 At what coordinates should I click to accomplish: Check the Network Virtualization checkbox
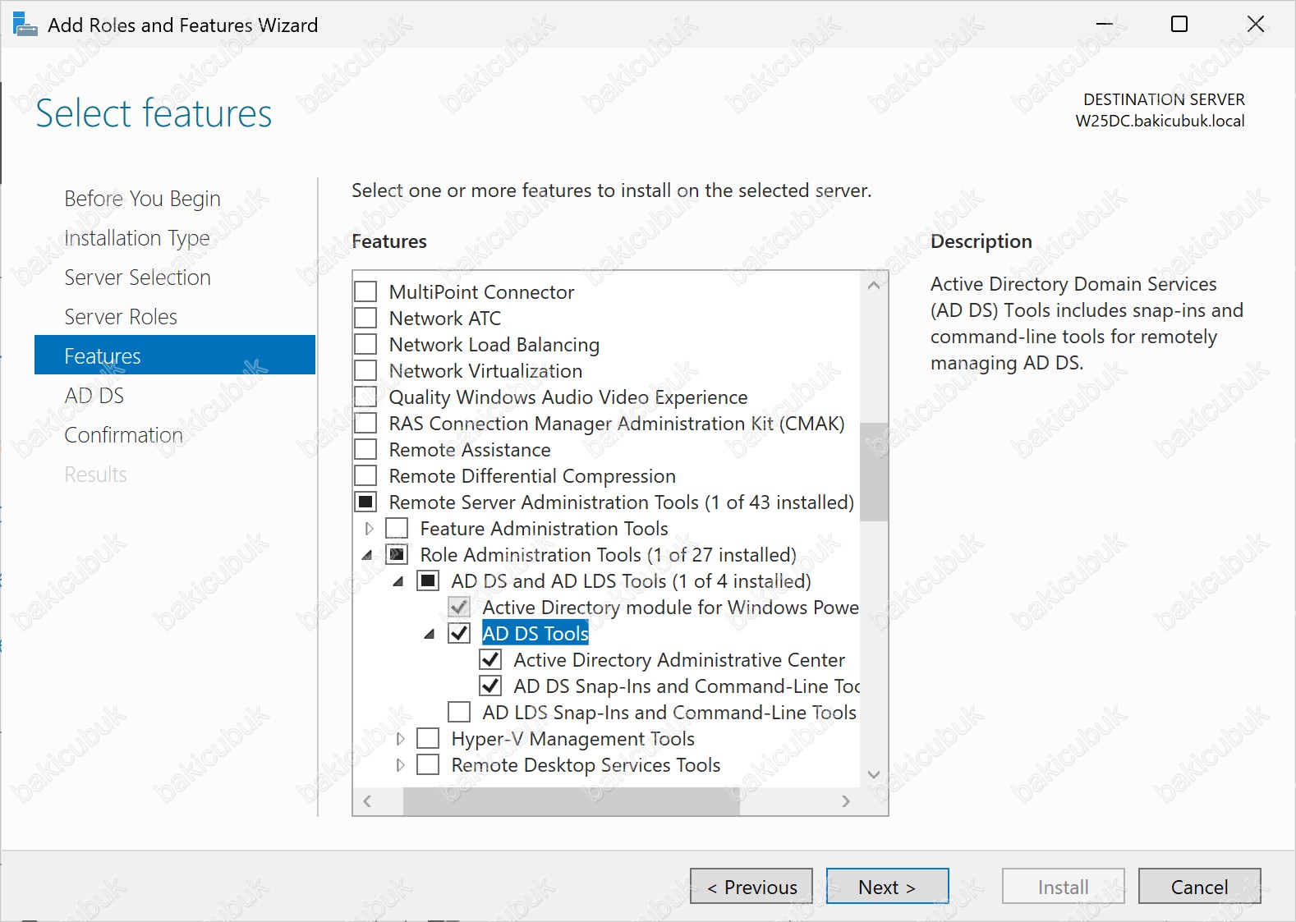click(x=365, y=370)
